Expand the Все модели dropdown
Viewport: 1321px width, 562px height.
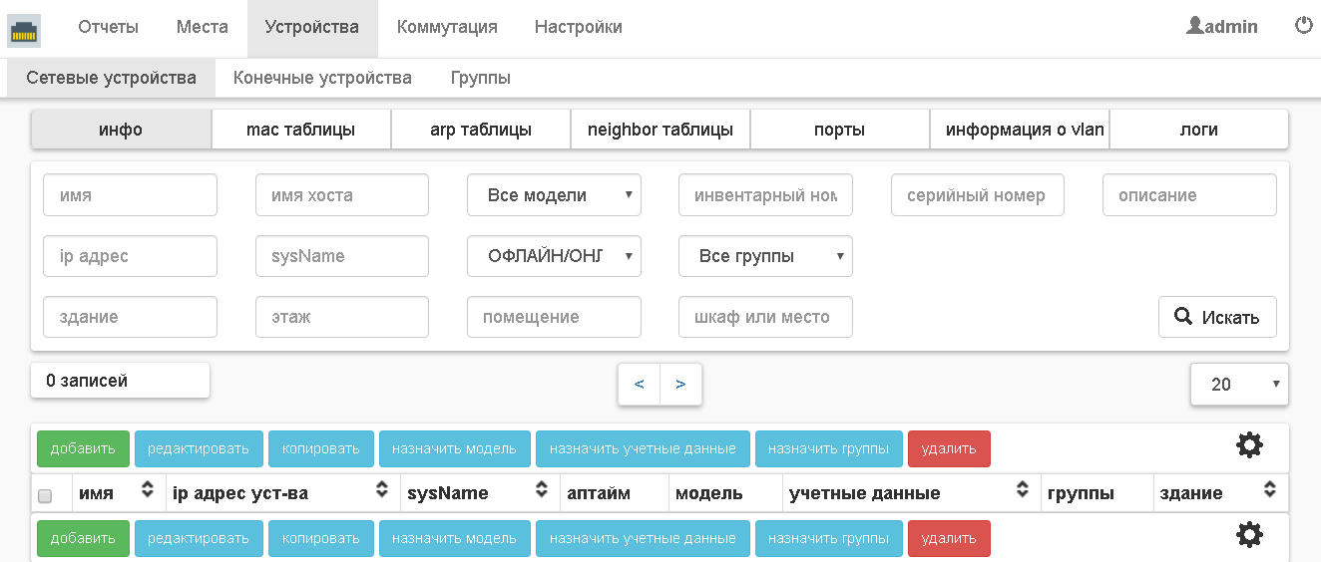pos(554,195)
